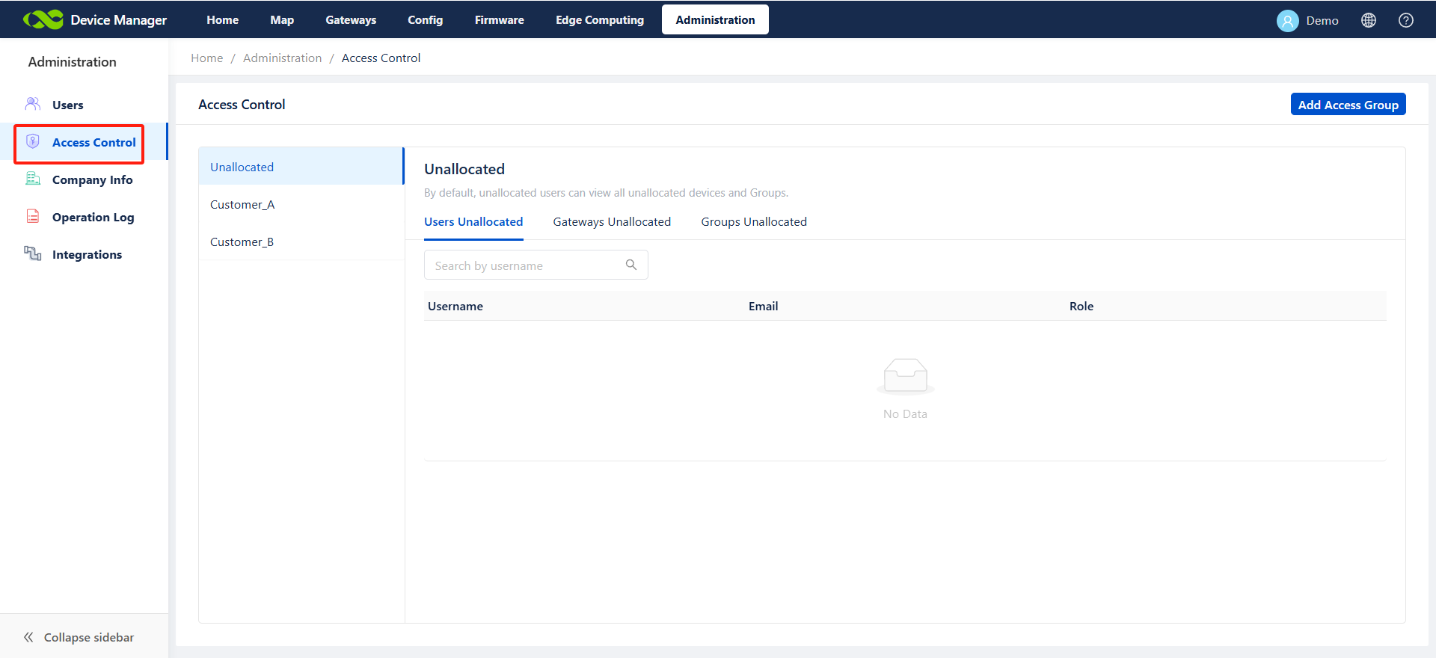
Task: Go to Home via breadcrumb link
Action: coord(206,58)
